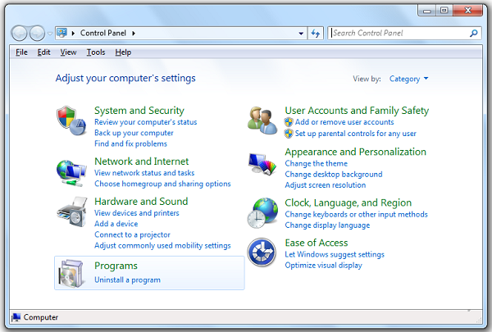Screen dimensions: 492x332
Task: Click the refresh button next to the address bar
Action: (316, 33)
